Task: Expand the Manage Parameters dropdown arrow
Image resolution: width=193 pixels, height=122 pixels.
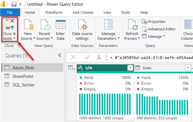Action: pyautogui.click(x=118, y=38)
